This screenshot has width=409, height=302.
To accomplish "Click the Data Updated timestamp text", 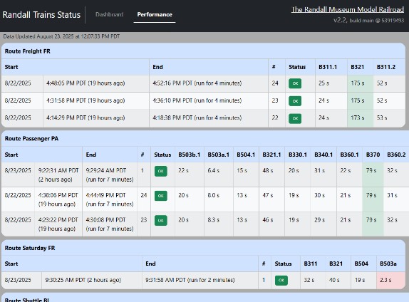I will pyautogui.click(x=61, y=36).
